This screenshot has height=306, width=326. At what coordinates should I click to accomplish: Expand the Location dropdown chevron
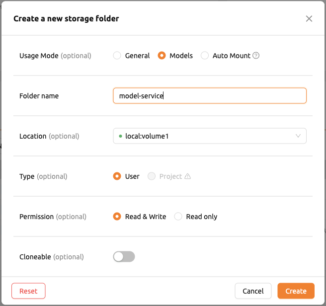pyautogui.click(x=298, y=136)
